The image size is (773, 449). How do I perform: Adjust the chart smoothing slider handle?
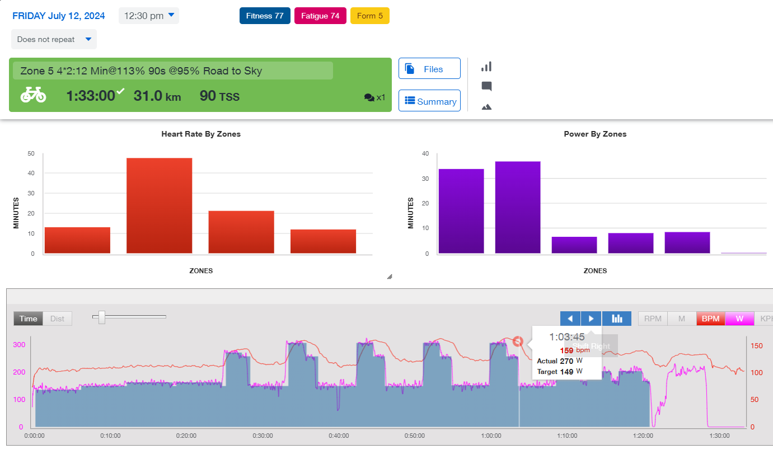click(102, 317)
